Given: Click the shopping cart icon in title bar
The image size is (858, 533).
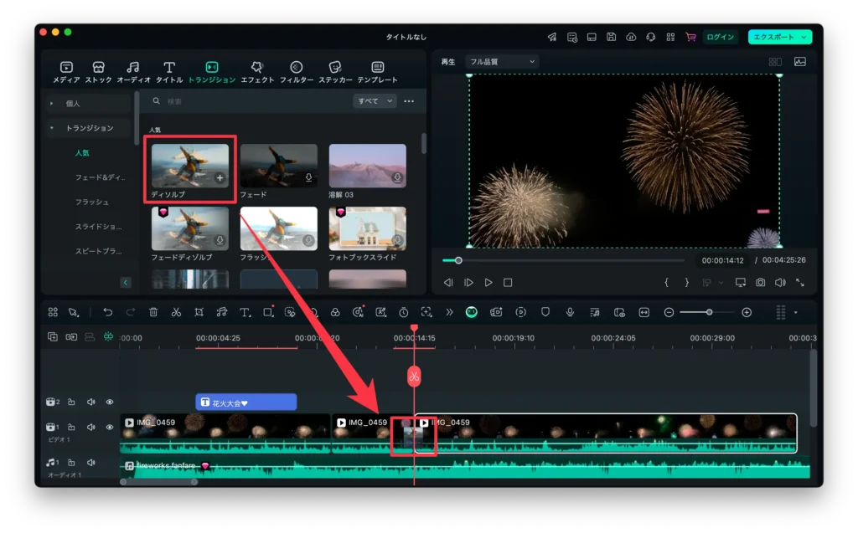Looking at the screenshot, I should click(x=690, y=37).
